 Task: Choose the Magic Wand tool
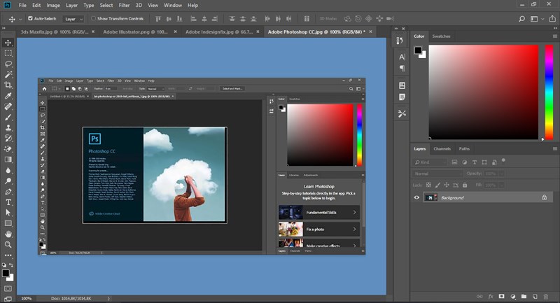click(8, 75)
